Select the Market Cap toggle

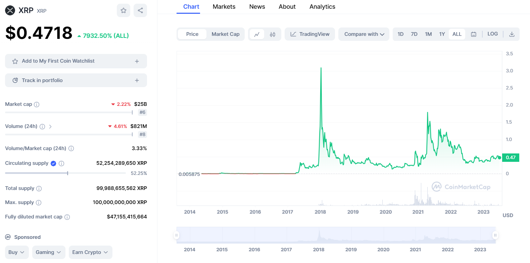click(x=226, y=34)
